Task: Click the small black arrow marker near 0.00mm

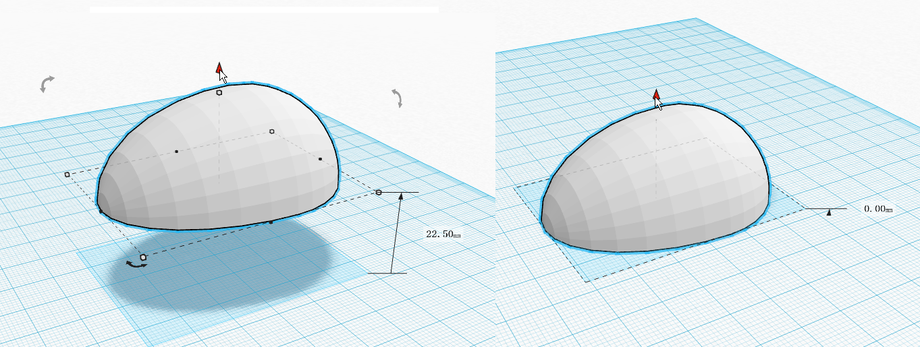Action: 829,212
